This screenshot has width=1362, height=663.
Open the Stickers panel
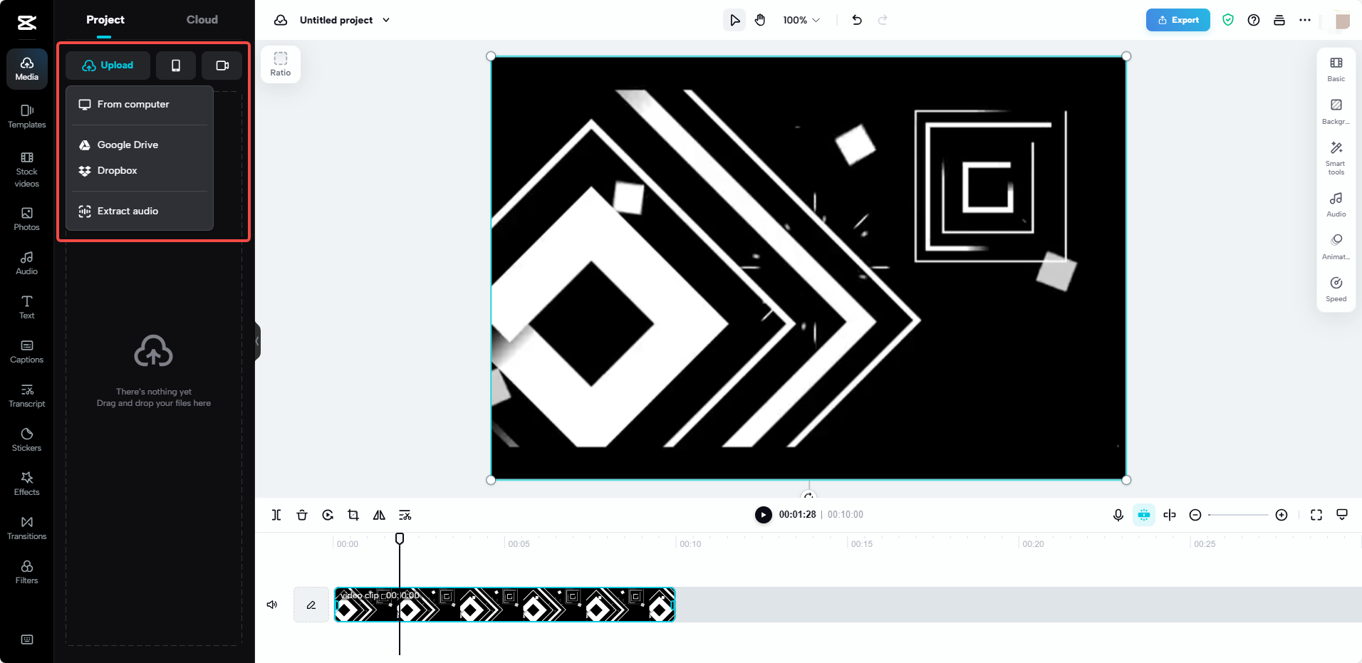click(26, 439)
